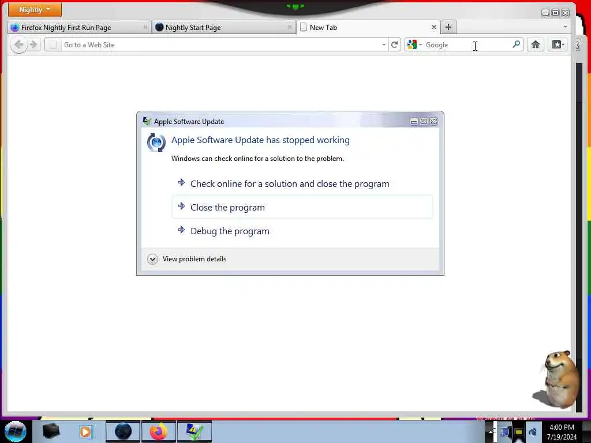Click the blue swirl tray icon

click(x=533, y=431)
